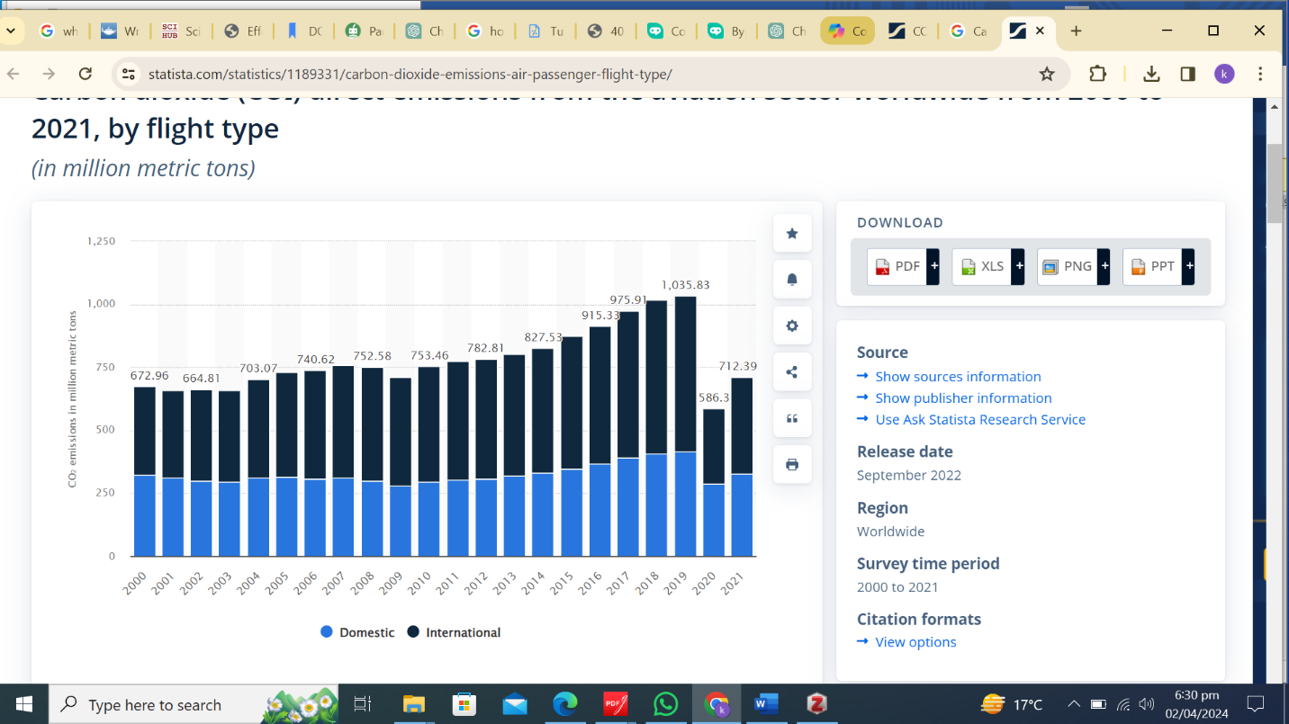Toggle Chrome side panel icon
The width and height of the screenshot is (1289, 724).
tap(1187, 74)
